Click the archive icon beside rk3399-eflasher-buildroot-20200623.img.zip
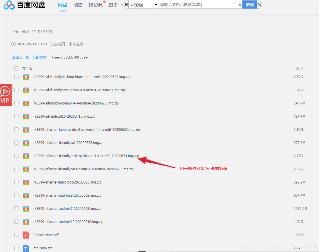 [x=26, y=182]
